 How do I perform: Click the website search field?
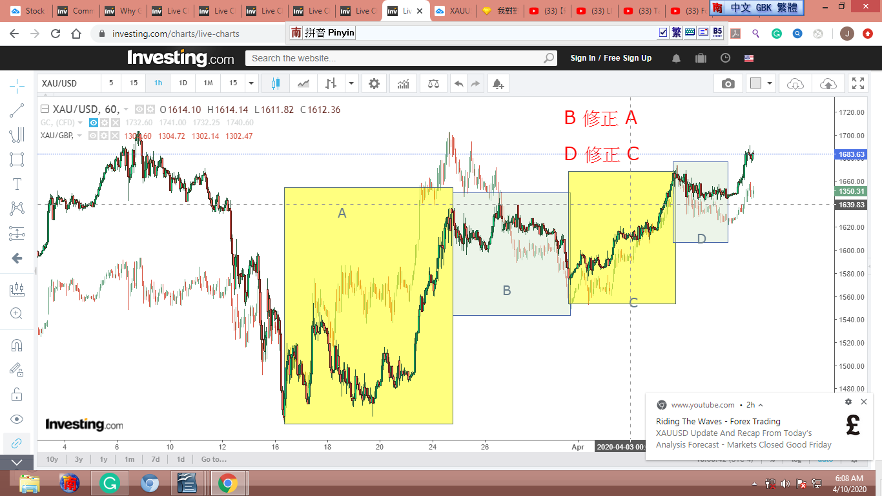click(401, 58)
